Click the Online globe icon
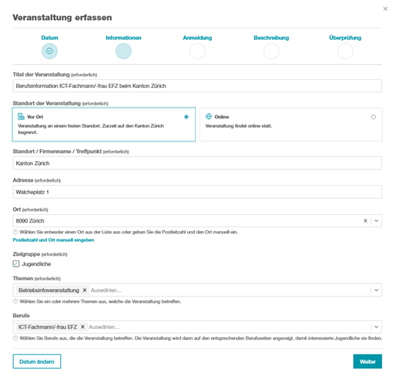393x379 pixels. click(209, 116)
